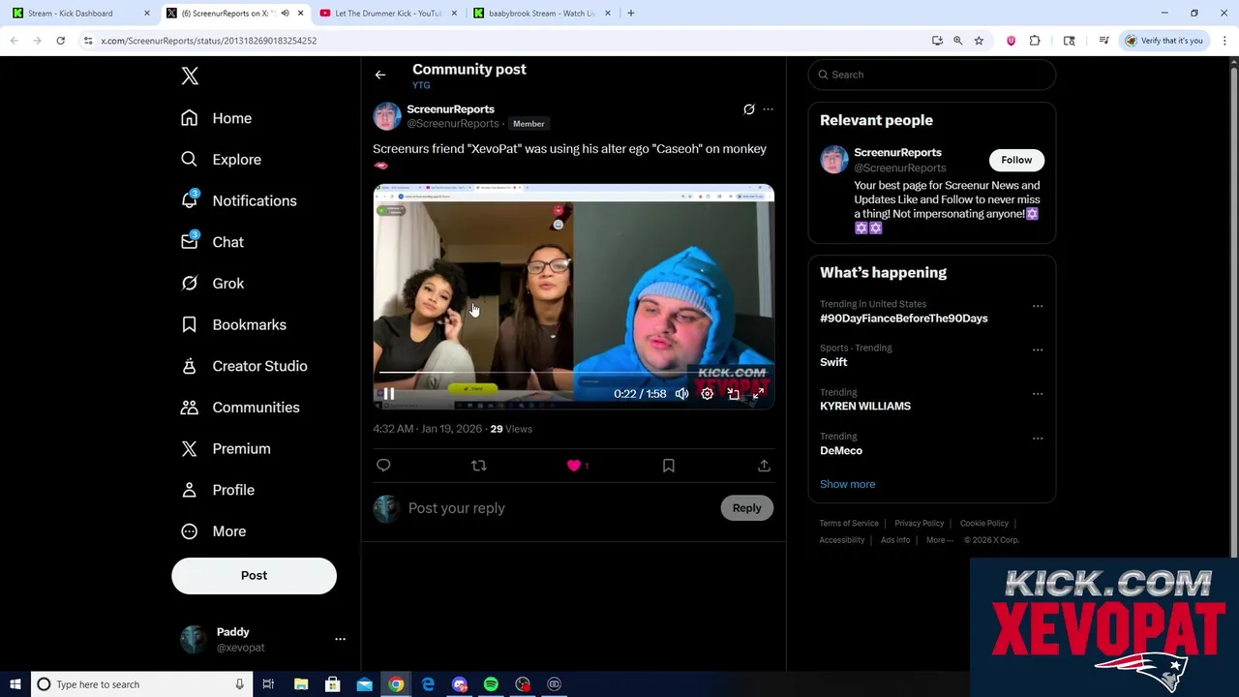Open the post's three-dot options menu

tap(768, 109)
